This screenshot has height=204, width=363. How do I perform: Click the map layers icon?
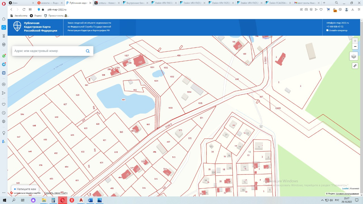(x=354, y=56)
